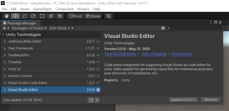Open the Window menu
Viewport: 229px width, 111px height.
83,9
